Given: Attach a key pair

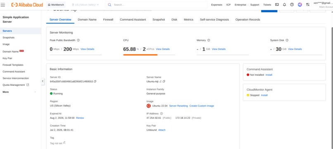Looking at the screenshot, I should (x=162, y=130).
